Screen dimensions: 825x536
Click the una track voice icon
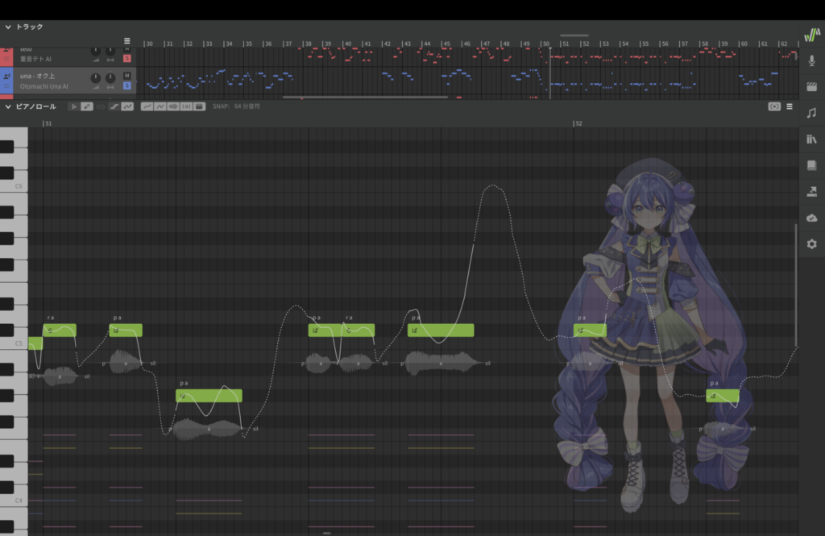pyautogui.click(x=6, y=77)
